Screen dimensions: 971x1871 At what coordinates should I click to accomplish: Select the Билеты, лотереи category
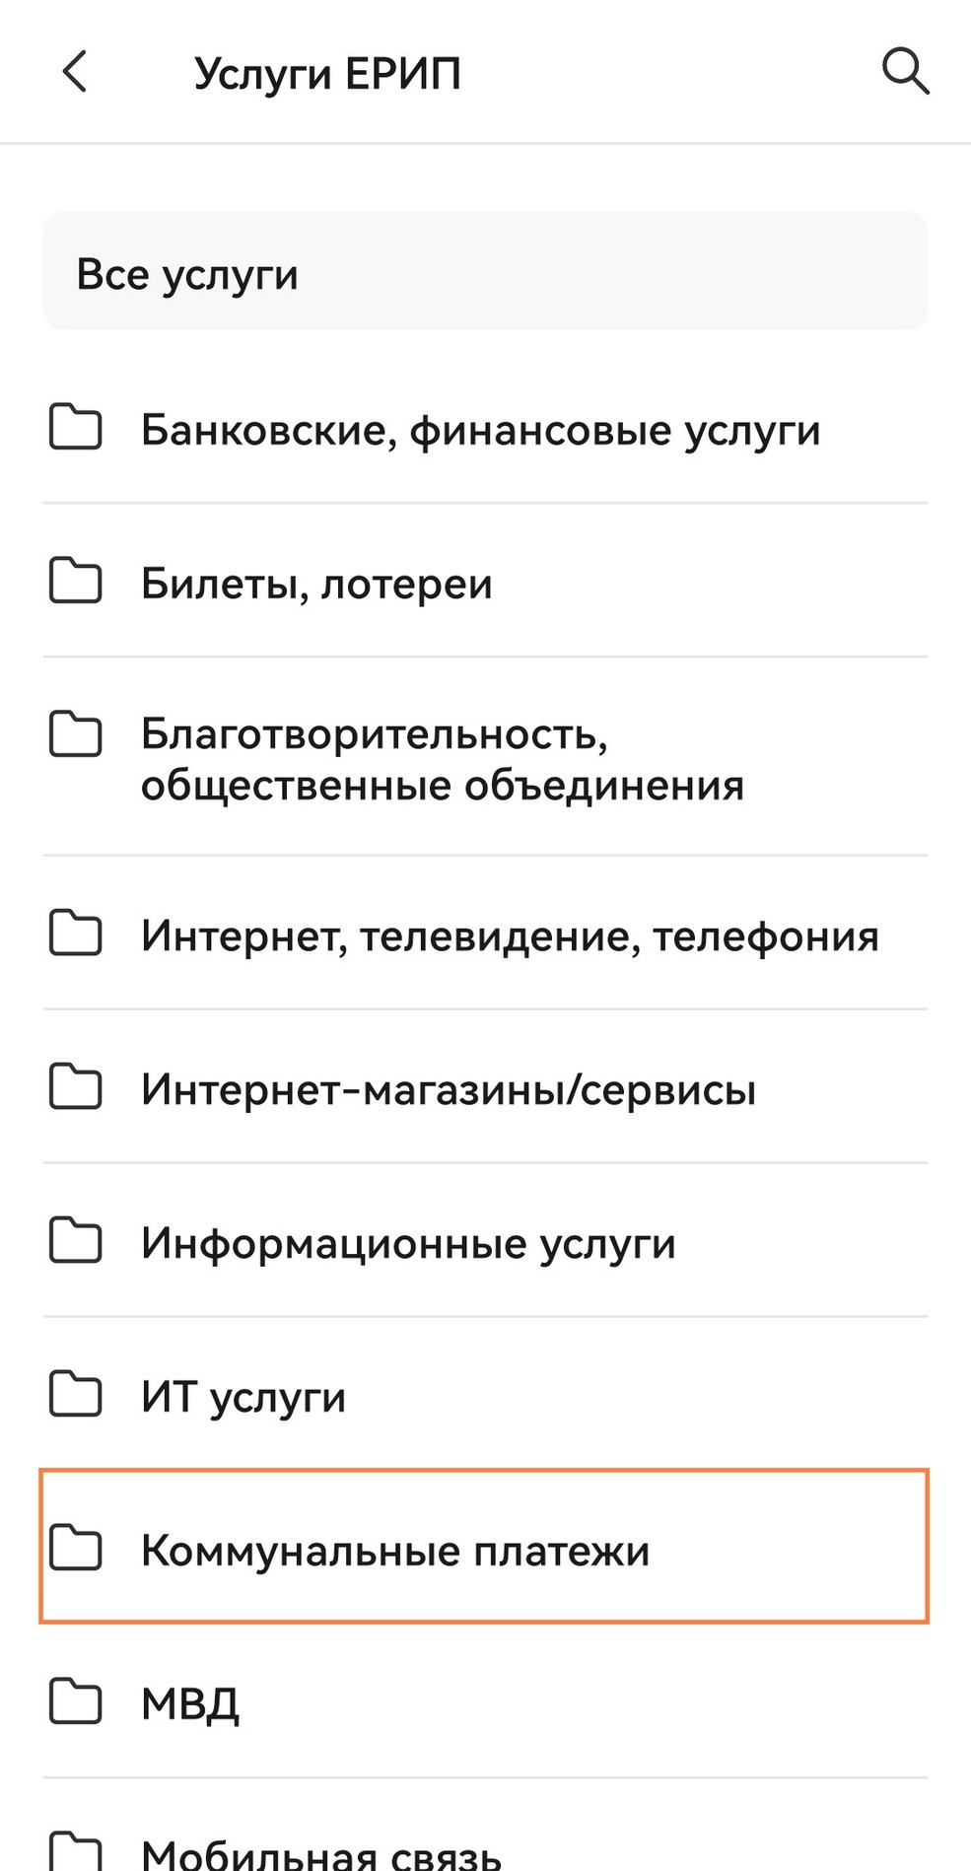coord(316,582)
